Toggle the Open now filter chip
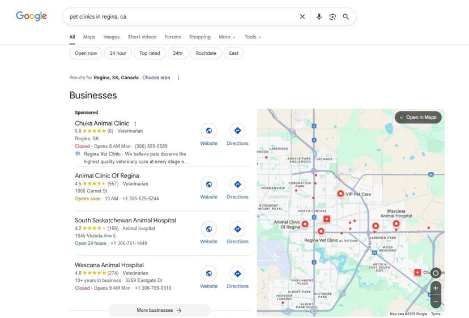The image size is (469, 318). [86, 53]
